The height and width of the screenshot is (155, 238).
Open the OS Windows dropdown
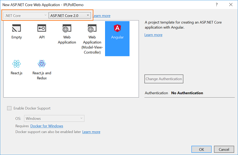click(54, 118)
